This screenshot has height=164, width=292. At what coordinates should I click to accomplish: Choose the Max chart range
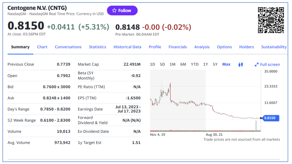[226, 64]
